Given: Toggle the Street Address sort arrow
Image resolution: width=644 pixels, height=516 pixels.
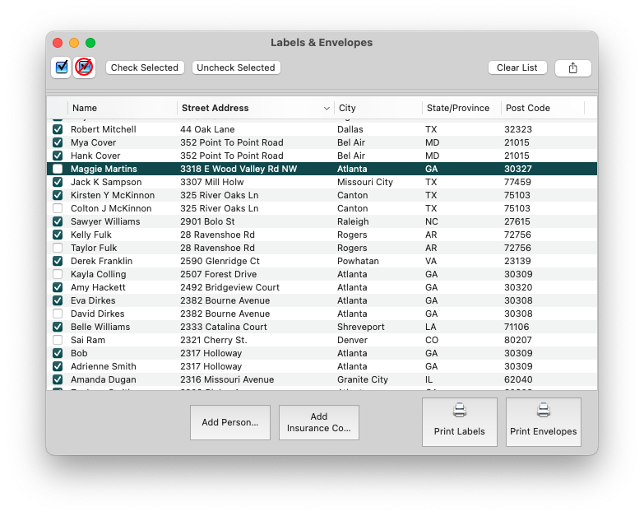Looking at the screenshot, I should click(x=327, y=109).
